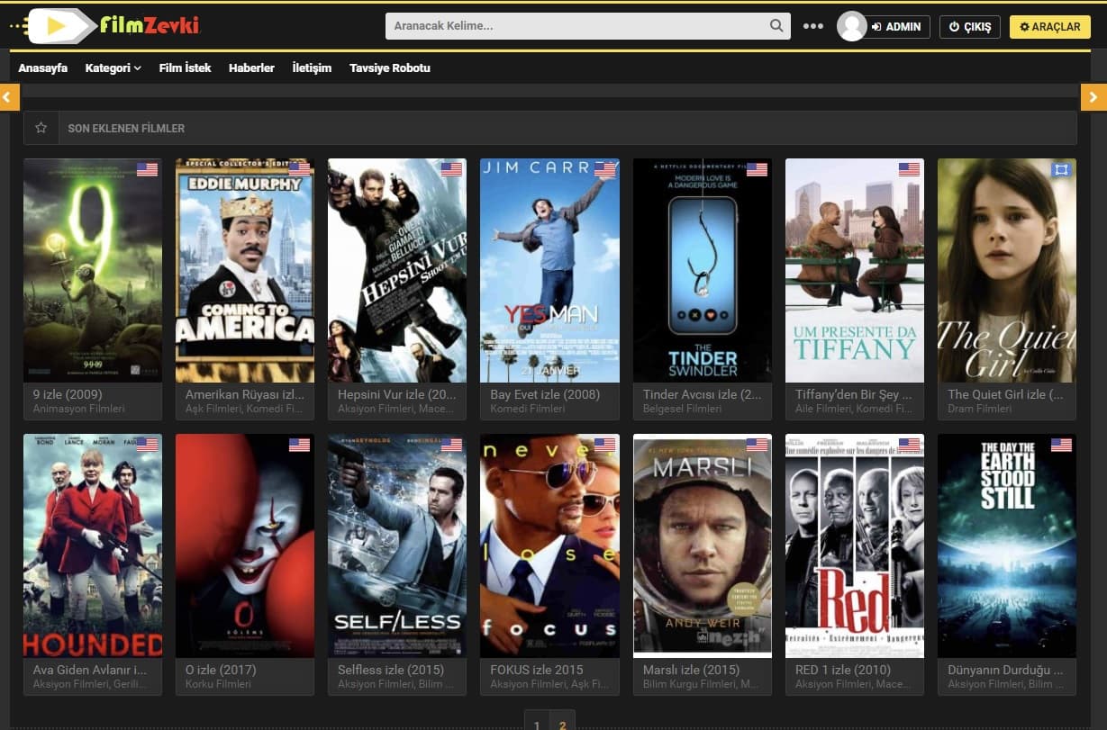The width and height of the screenshot is (1107, 730).
Task: Click the magnifier search icon
Action: (x=776, y=26)
